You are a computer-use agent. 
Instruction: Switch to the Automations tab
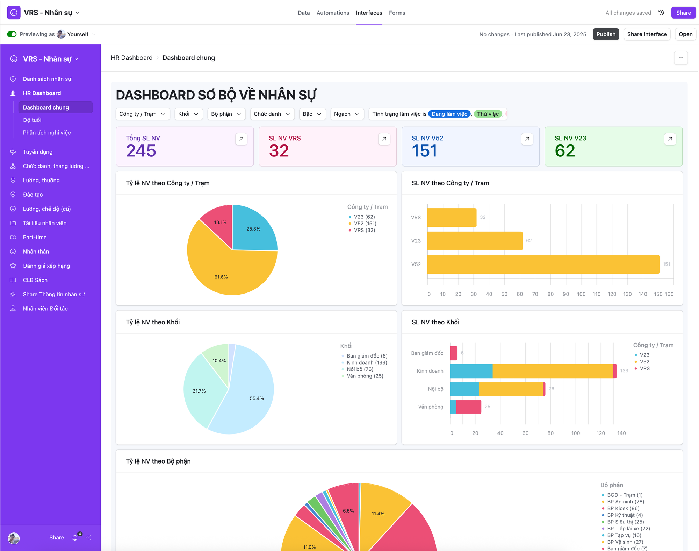coord(333,13)
